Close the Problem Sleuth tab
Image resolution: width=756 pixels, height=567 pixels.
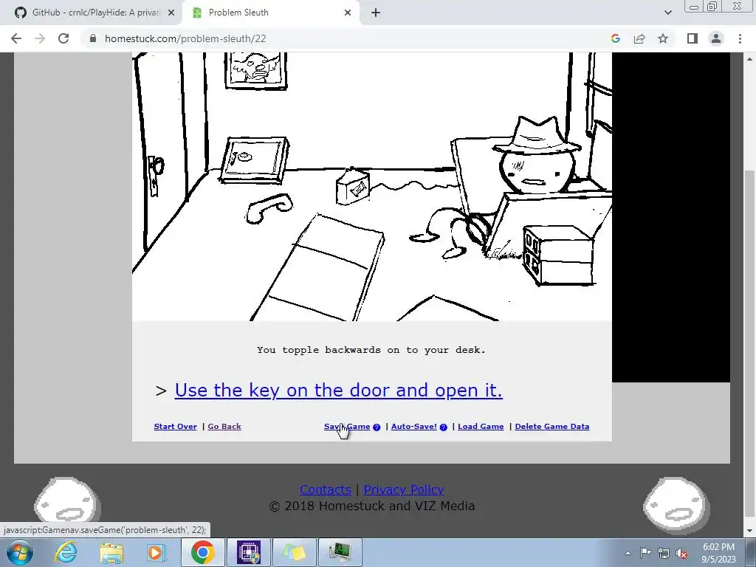(x=348, y=13)
